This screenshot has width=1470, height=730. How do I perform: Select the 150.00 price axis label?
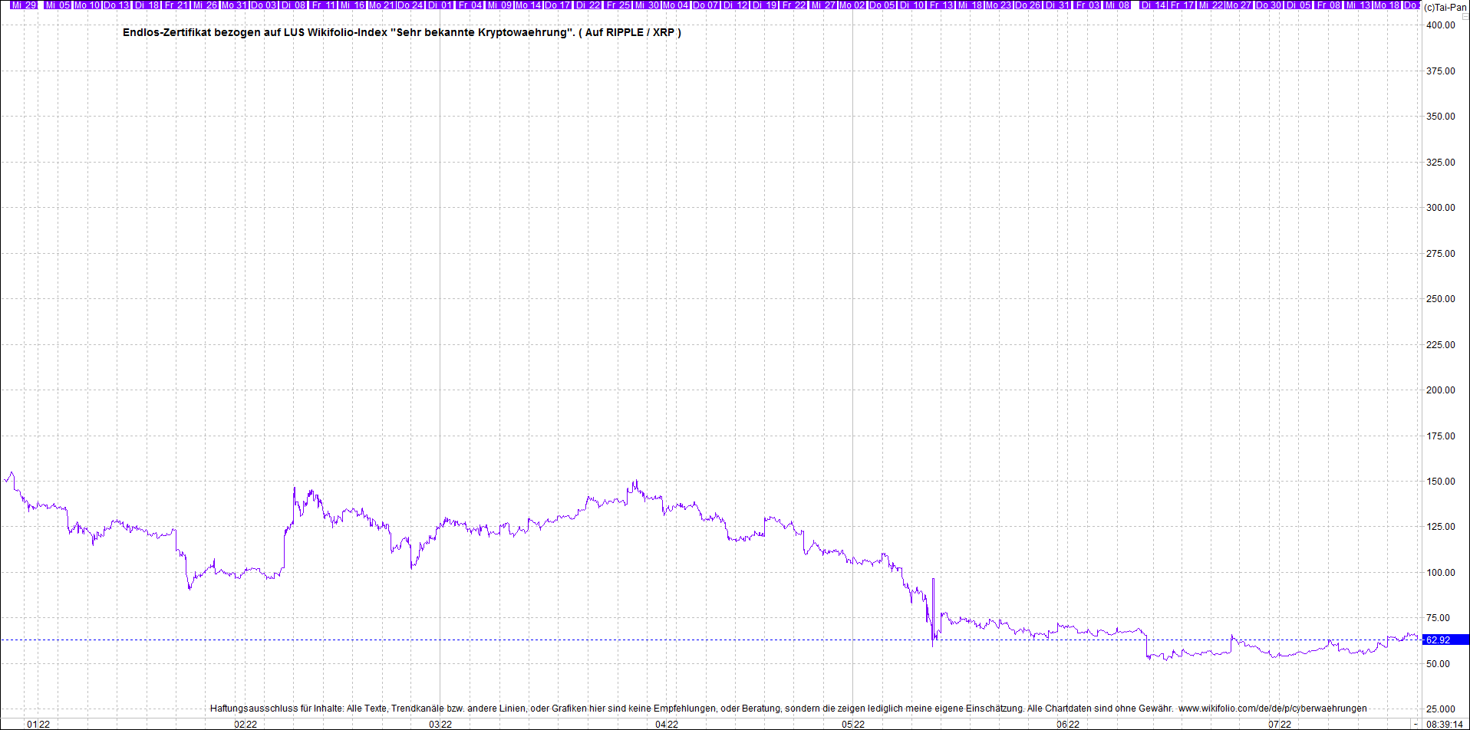point(1440,482)
